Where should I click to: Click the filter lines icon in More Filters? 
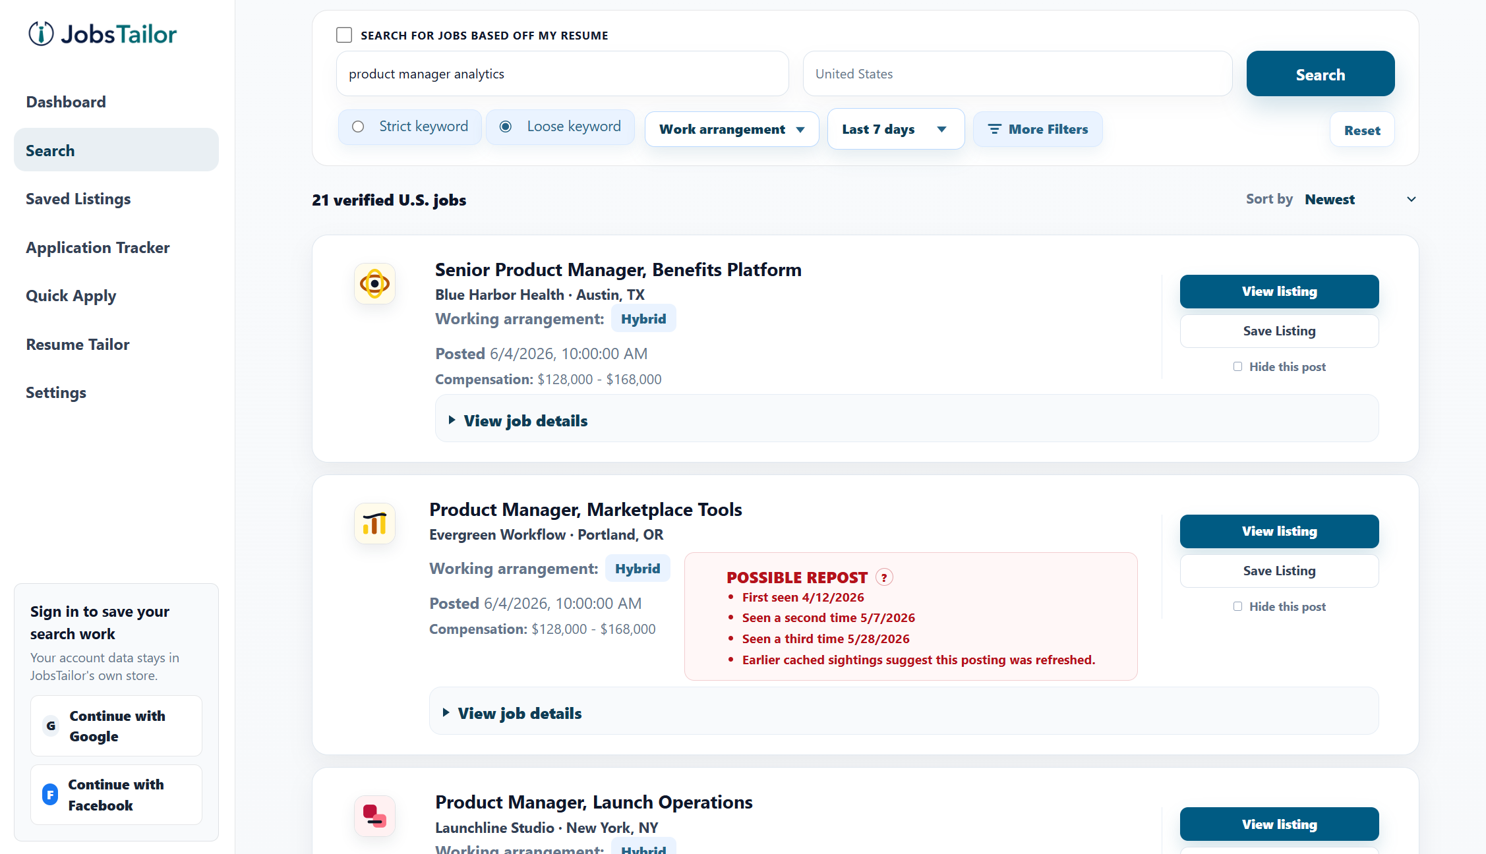[x=994, y=129]
